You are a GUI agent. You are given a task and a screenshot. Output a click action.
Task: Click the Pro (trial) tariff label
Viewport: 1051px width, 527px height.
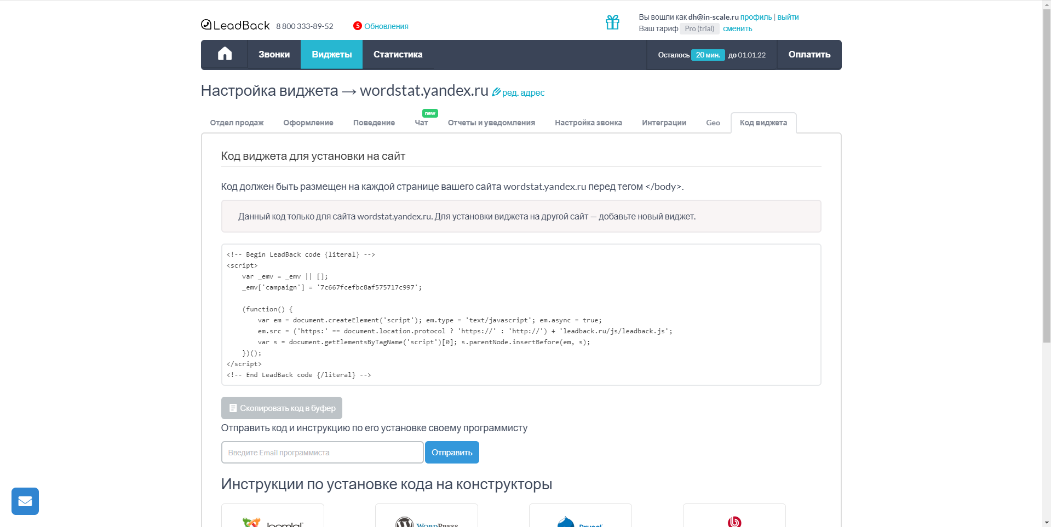[x=699, y=28]
